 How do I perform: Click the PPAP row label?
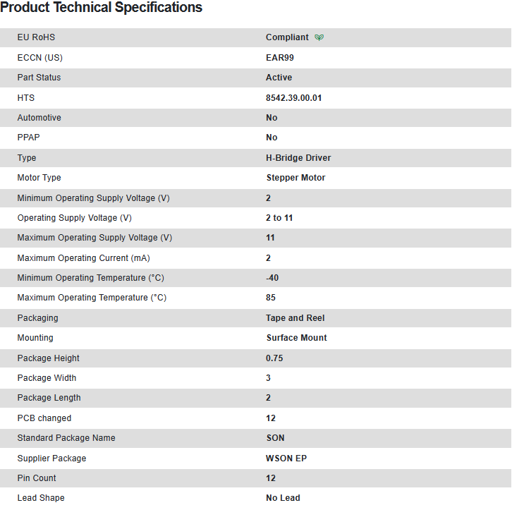(28, 138)
